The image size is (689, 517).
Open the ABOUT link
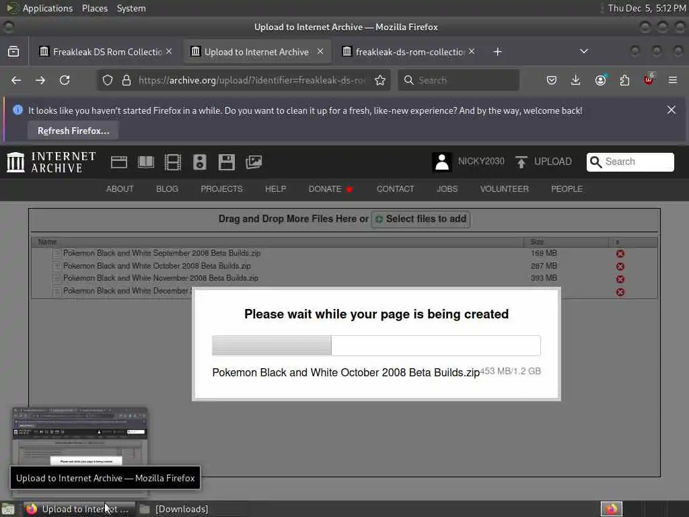point(120,189)
